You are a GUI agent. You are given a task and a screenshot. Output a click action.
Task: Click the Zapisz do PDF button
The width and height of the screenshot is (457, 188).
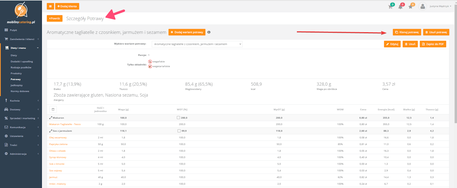433,44
